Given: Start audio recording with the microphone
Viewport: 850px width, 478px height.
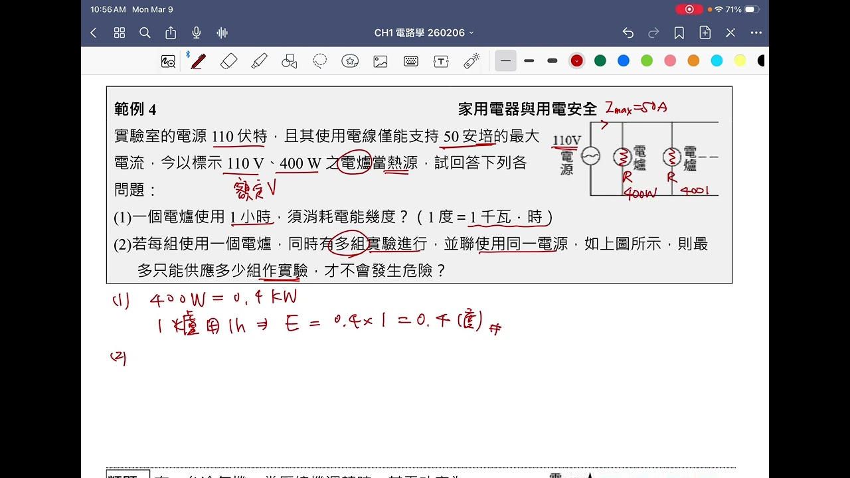Looking at the screenshot, I should pos(197,33).
